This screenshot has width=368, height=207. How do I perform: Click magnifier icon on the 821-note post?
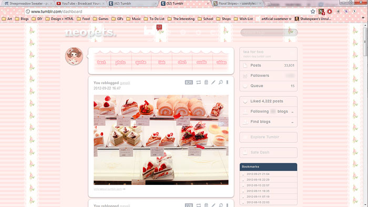pos(221,82)
